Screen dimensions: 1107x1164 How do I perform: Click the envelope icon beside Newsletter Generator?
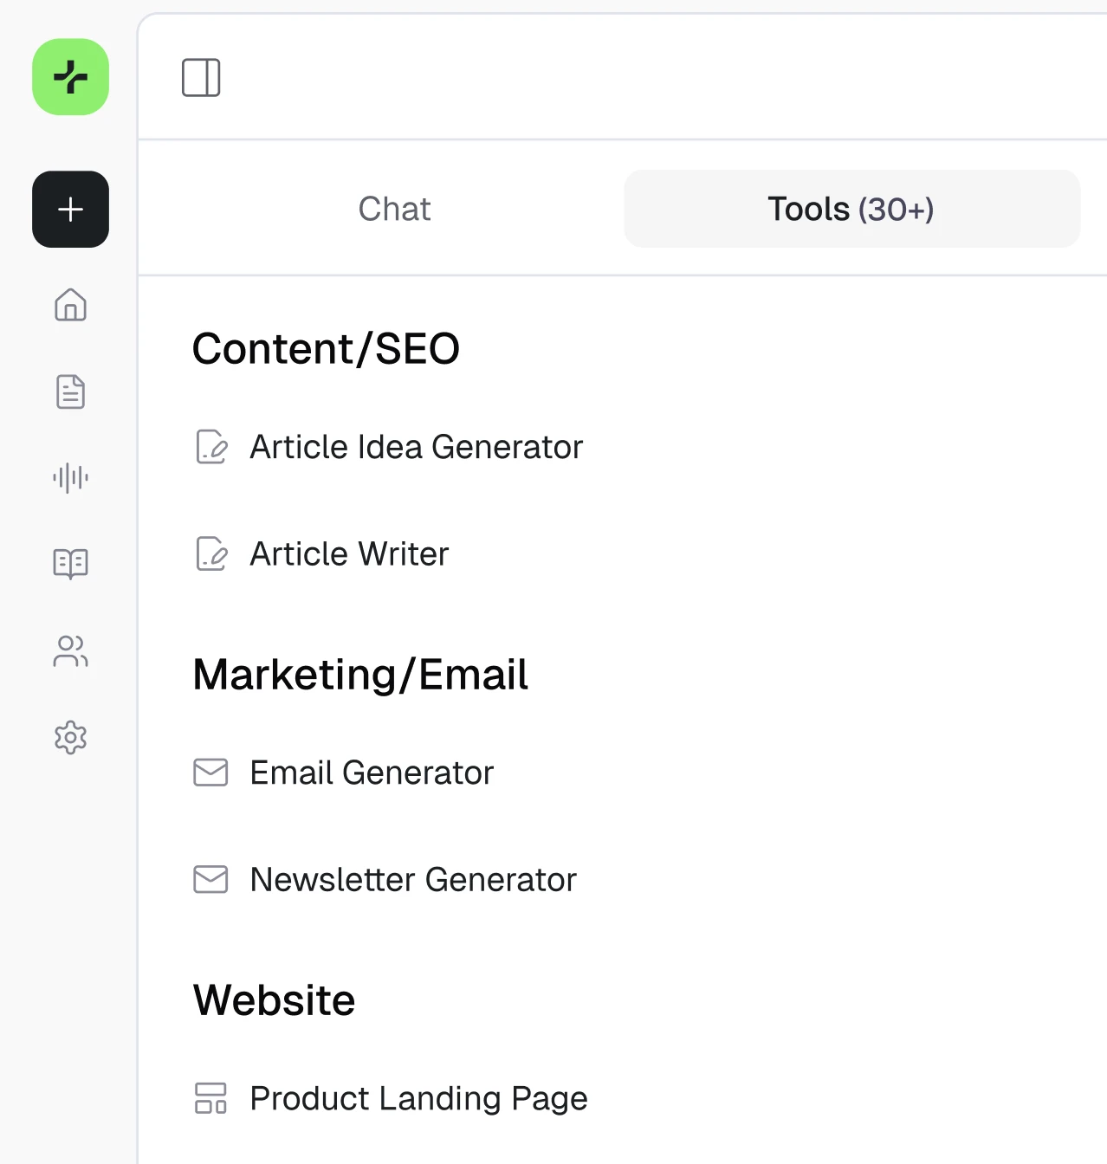(210, 880)
